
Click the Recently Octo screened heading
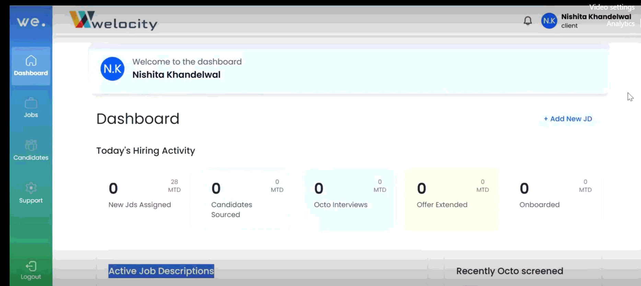[510, 271]
